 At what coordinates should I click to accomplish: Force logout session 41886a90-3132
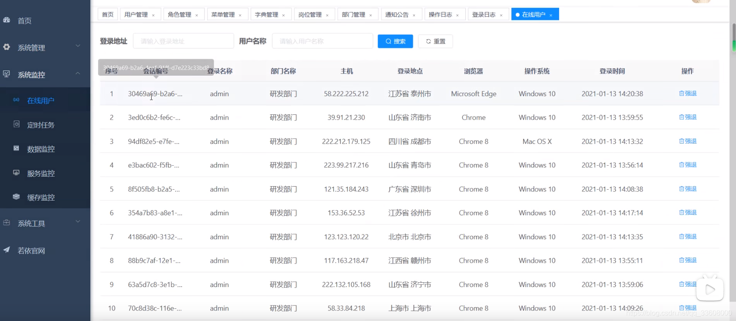688,237
